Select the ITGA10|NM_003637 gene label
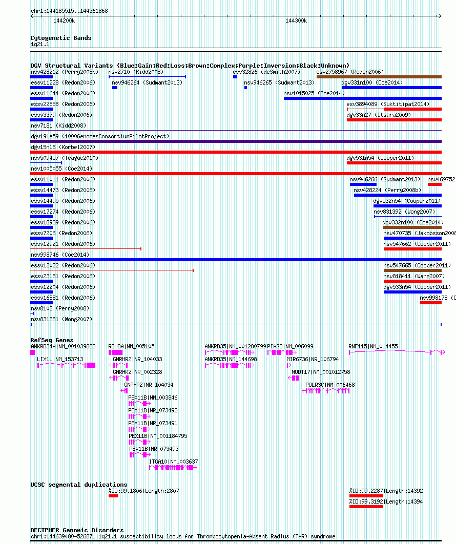This screenshot has width=456, height=544. (x=174, y=462)
